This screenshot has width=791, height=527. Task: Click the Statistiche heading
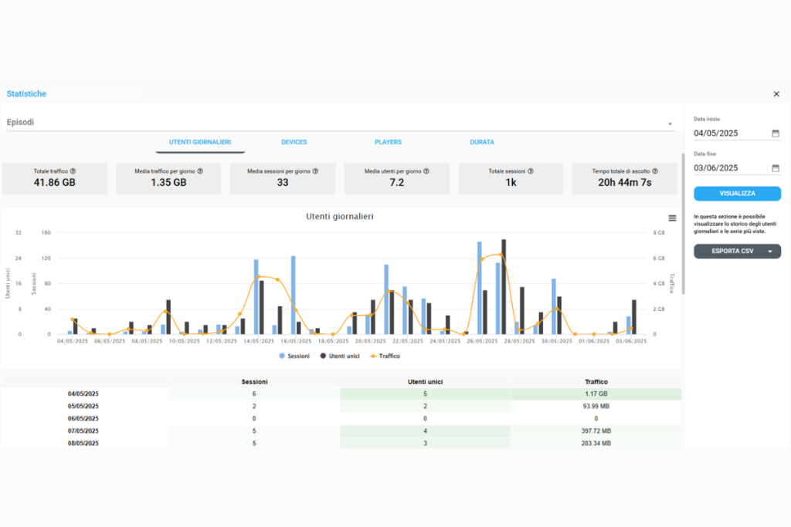[x=26, y=93]
